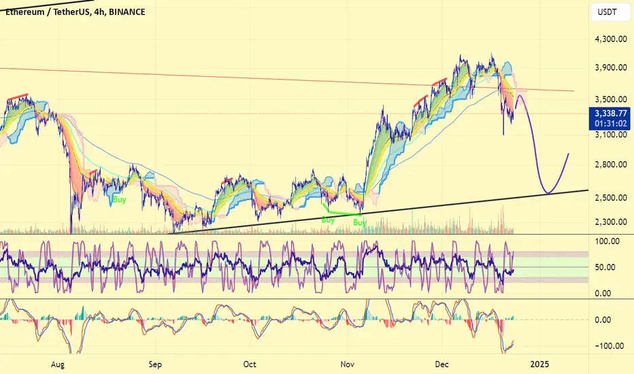
Task: Click the 4,300.00 price axis label
Action: coord(611,39)
